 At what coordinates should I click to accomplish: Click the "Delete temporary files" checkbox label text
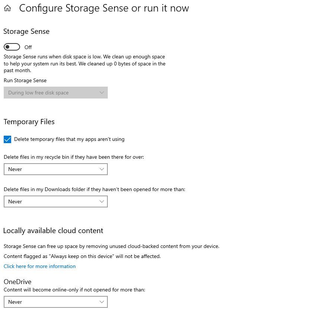point(69,139)
